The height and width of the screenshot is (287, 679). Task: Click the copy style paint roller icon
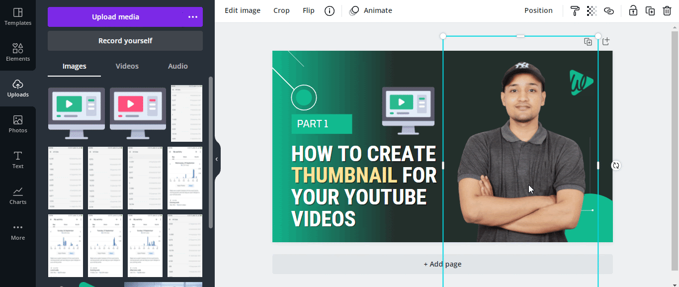pyautogui.click(x=575, y=11)
